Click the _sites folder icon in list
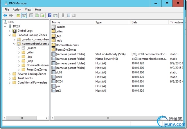 pyautogui.click(x=53, y=31)
